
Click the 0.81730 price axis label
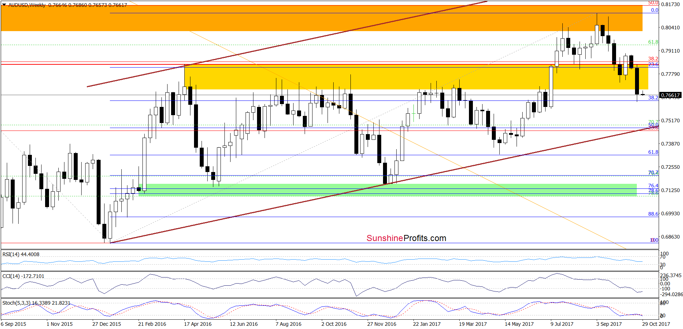(x=670, y=4)
